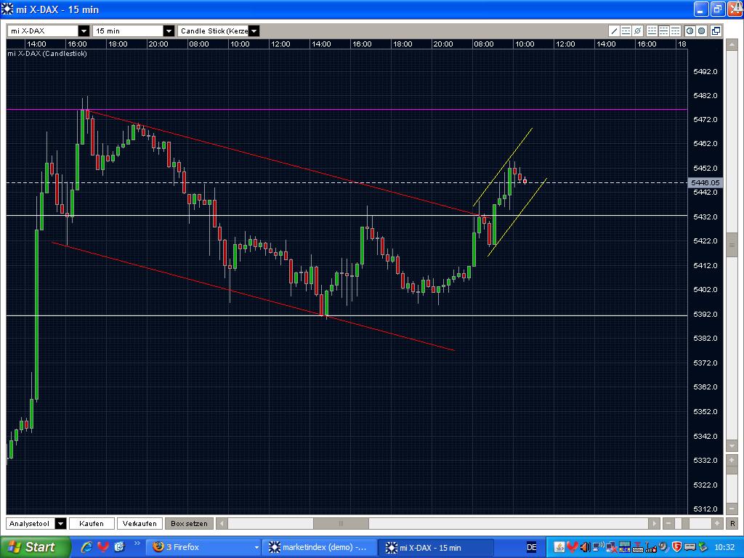The width and height of the screenshot is (744, 558).
Task: Click the wireless network tray icon
Action: (x=599, y=547)
